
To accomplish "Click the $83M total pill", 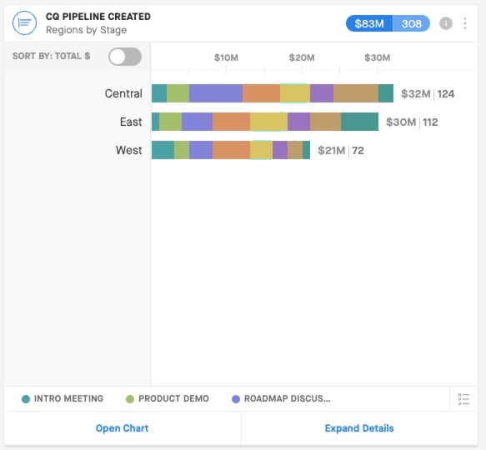I will pos(369,23).
